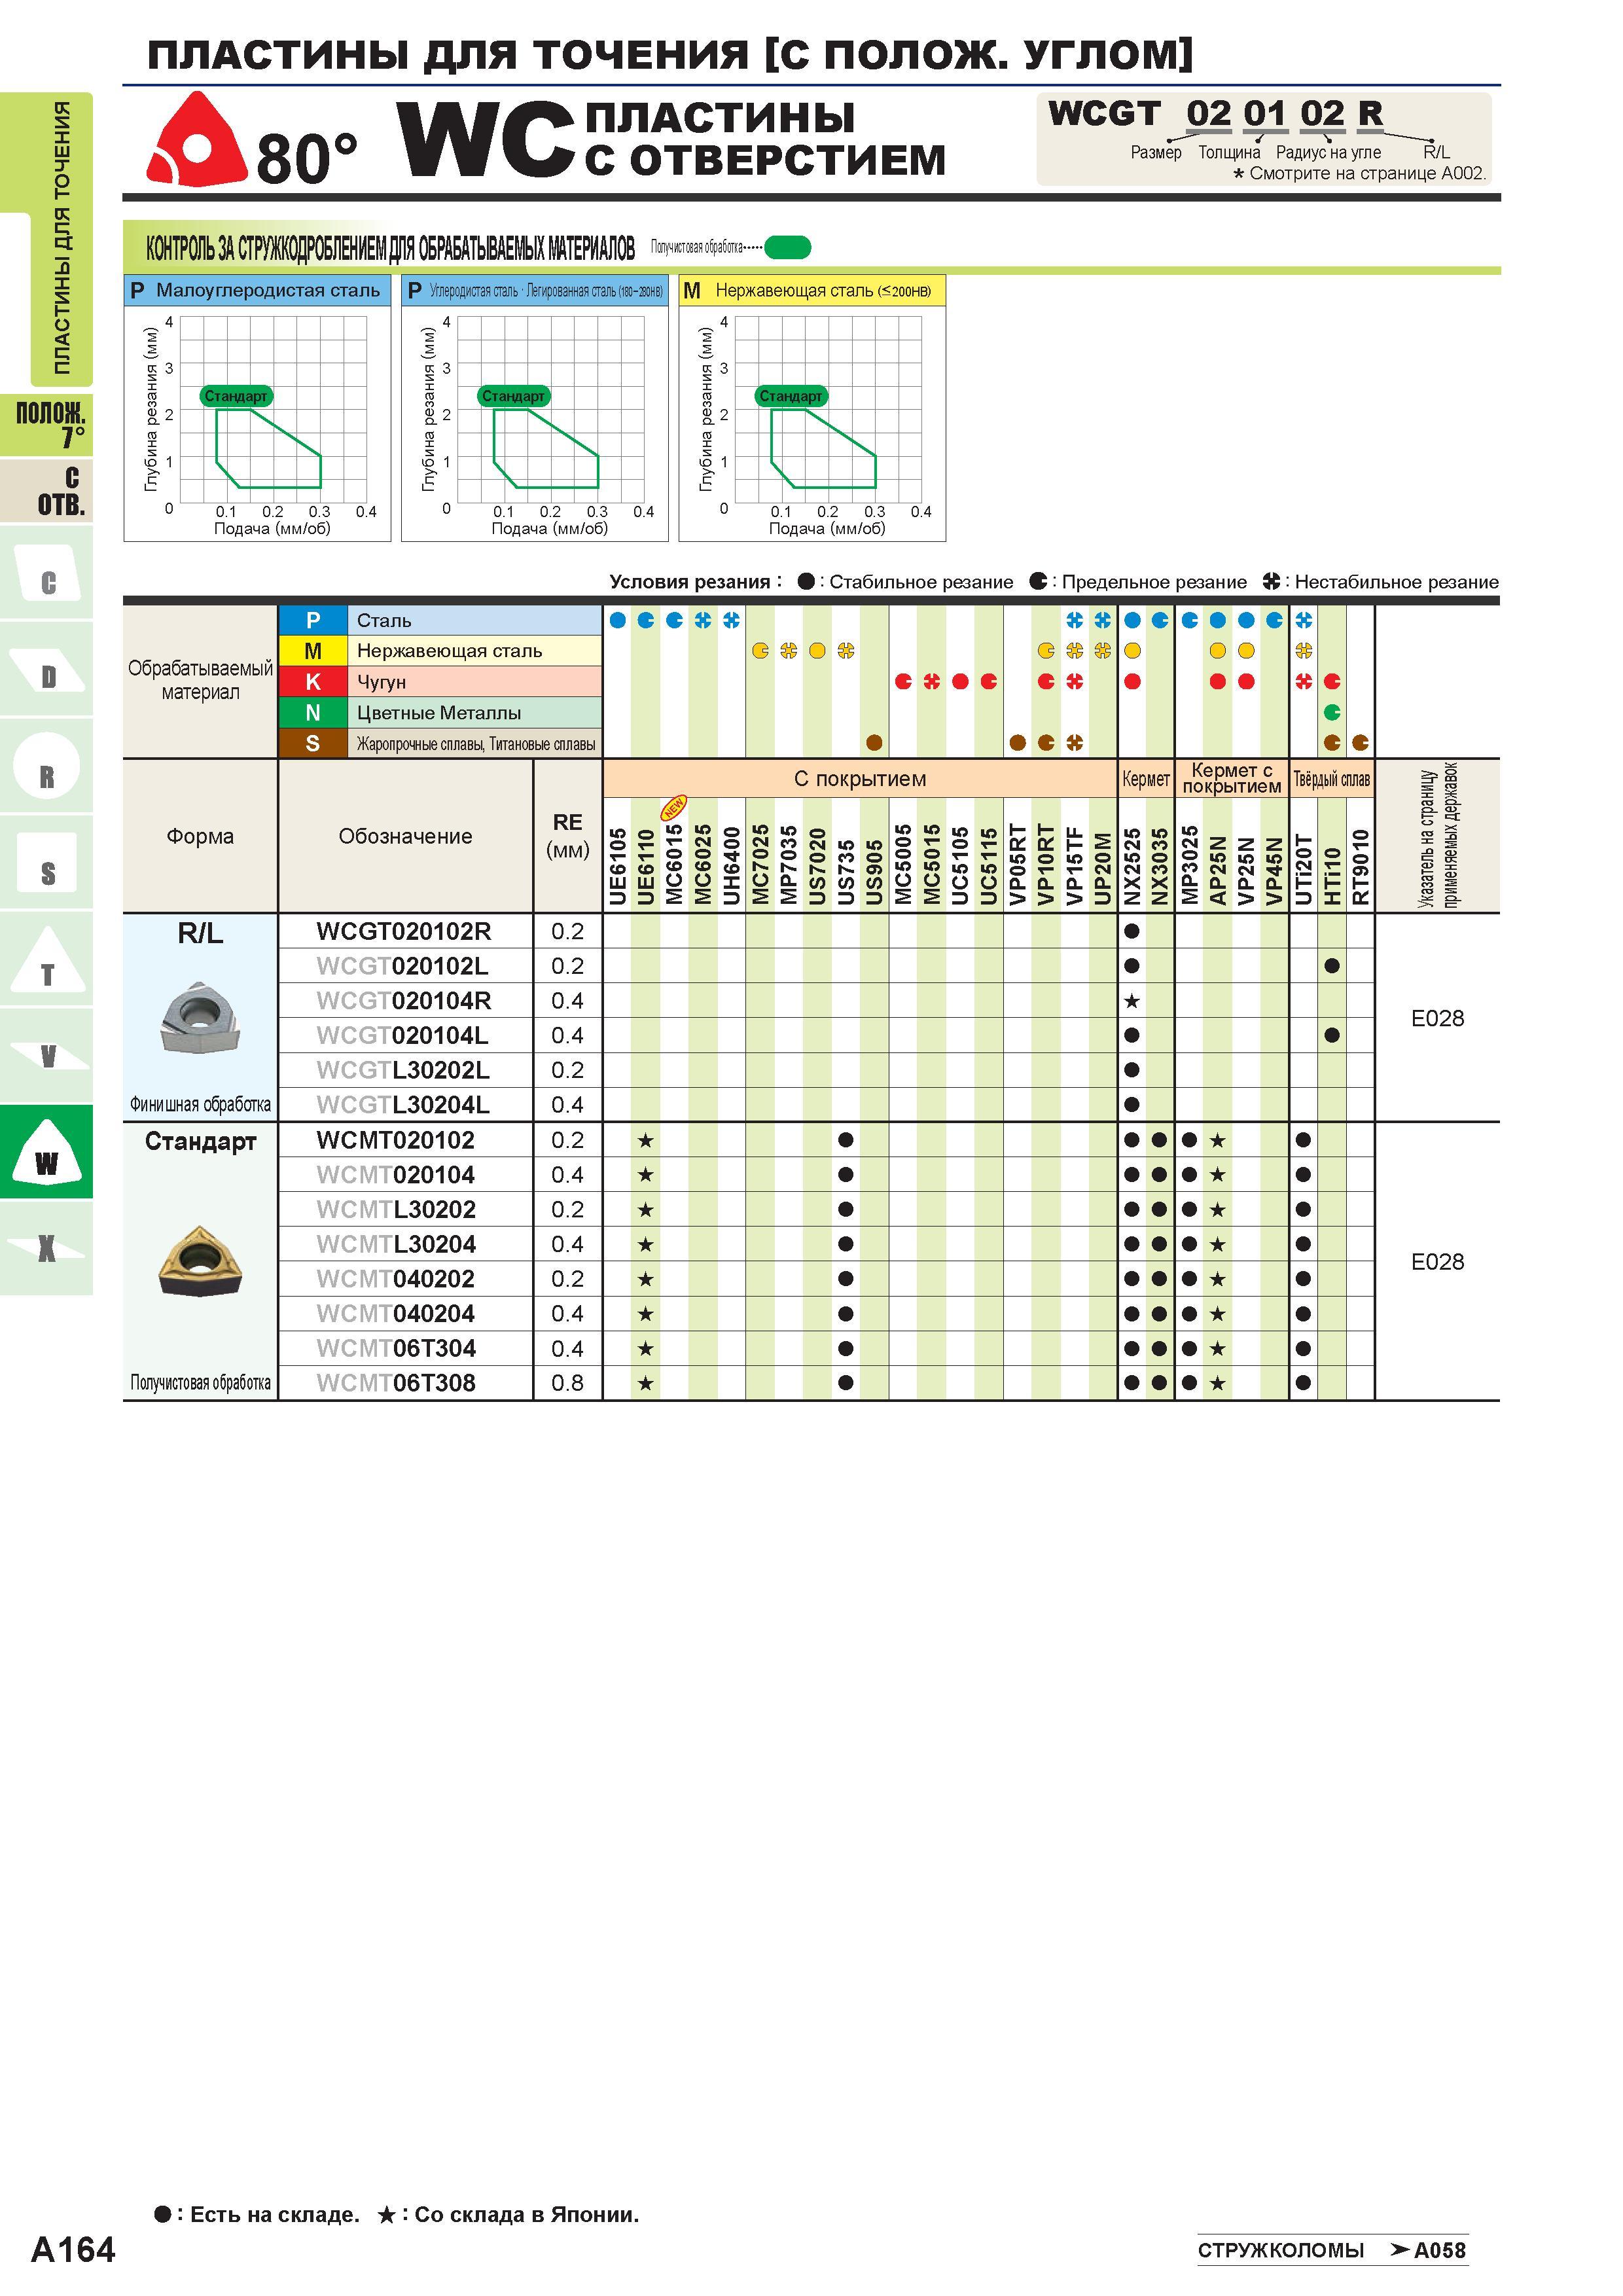Click the AP25N grade column header

pos(1218,870)
